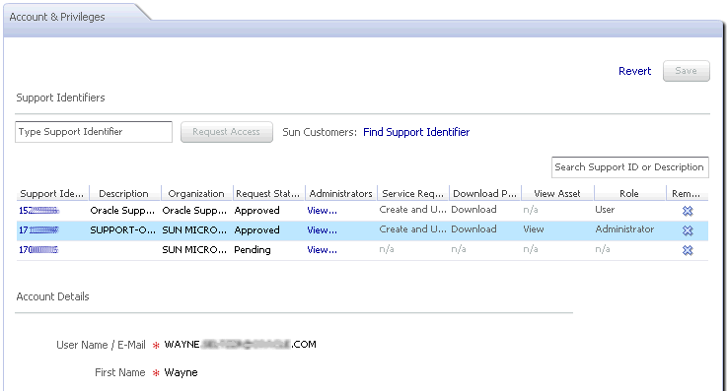Select the SUPPORT-O... description cell
Image resolution: width=727 pixels, height=391 pixels.
122,230
